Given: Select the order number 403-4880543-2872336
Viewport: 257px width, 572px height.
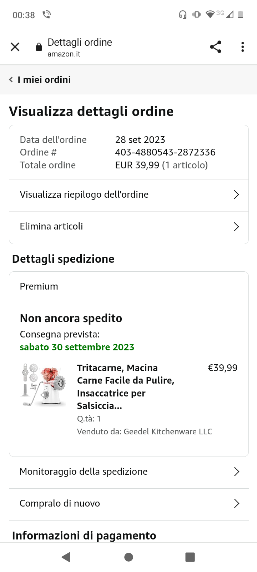Looking at the screenshot, I should coord(165,152).
